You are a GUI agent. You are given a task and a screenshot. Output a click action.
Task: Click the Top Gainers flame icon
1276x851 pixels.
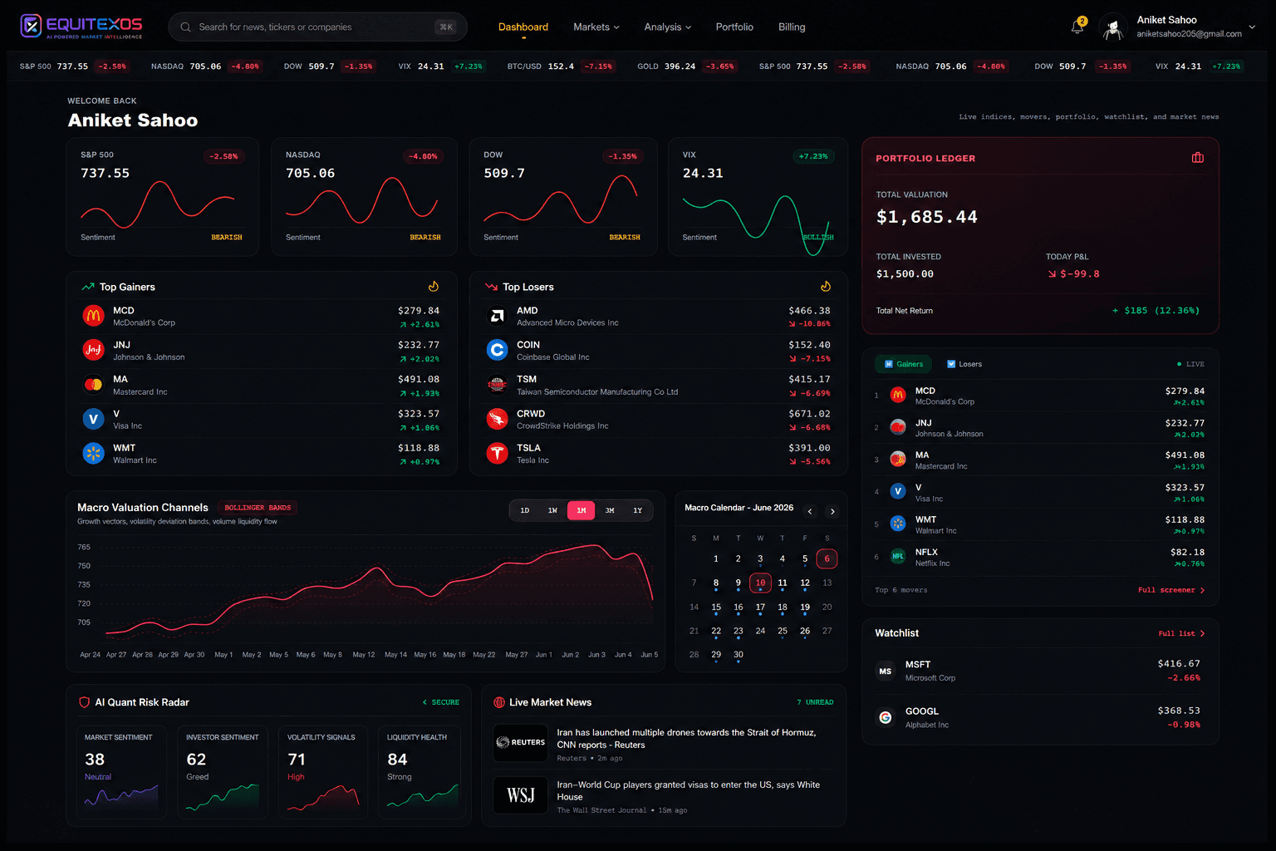click(433, 287)
